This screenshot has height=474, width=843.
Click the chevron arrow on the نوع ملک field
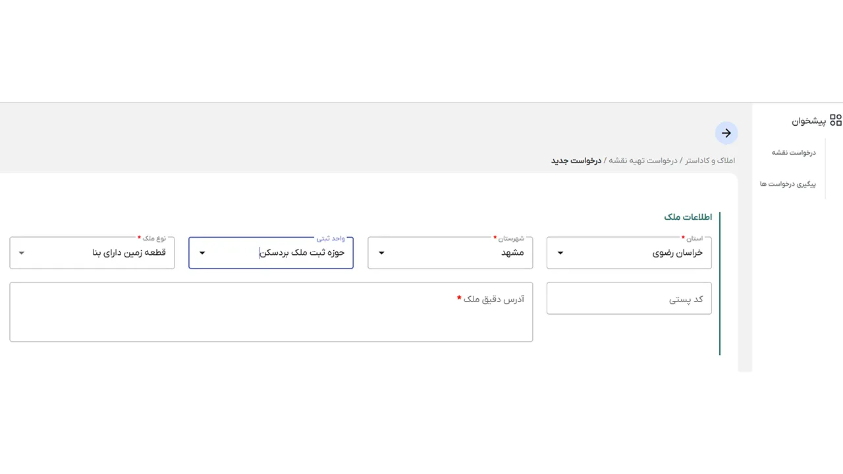[x=21, y=252]
